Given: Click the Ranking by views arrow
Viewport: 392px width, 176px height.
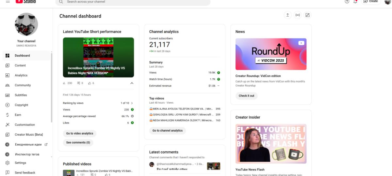Looking at the screenshot, I should [x=132, y=103].
